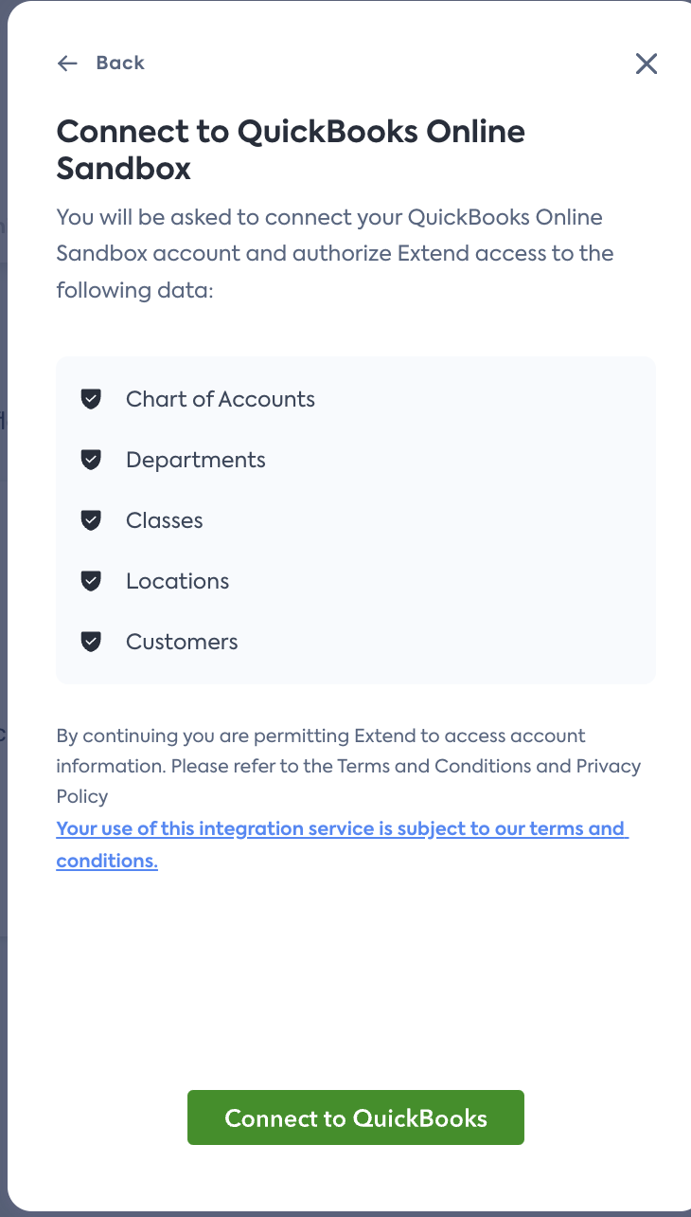The height and width of the screenshot is (1217, 691).
Task: Click the shield icon beside Chart of Accounts
Action: click(91, 399)
